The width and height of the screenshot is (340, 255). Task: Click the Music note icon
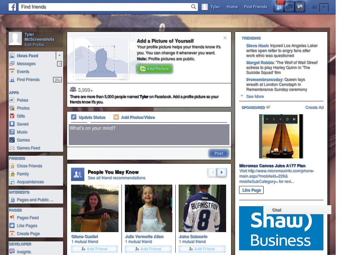pos(12,132)
